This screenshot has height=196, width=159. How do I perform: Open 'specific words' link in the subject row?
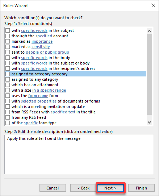point(34,30)
